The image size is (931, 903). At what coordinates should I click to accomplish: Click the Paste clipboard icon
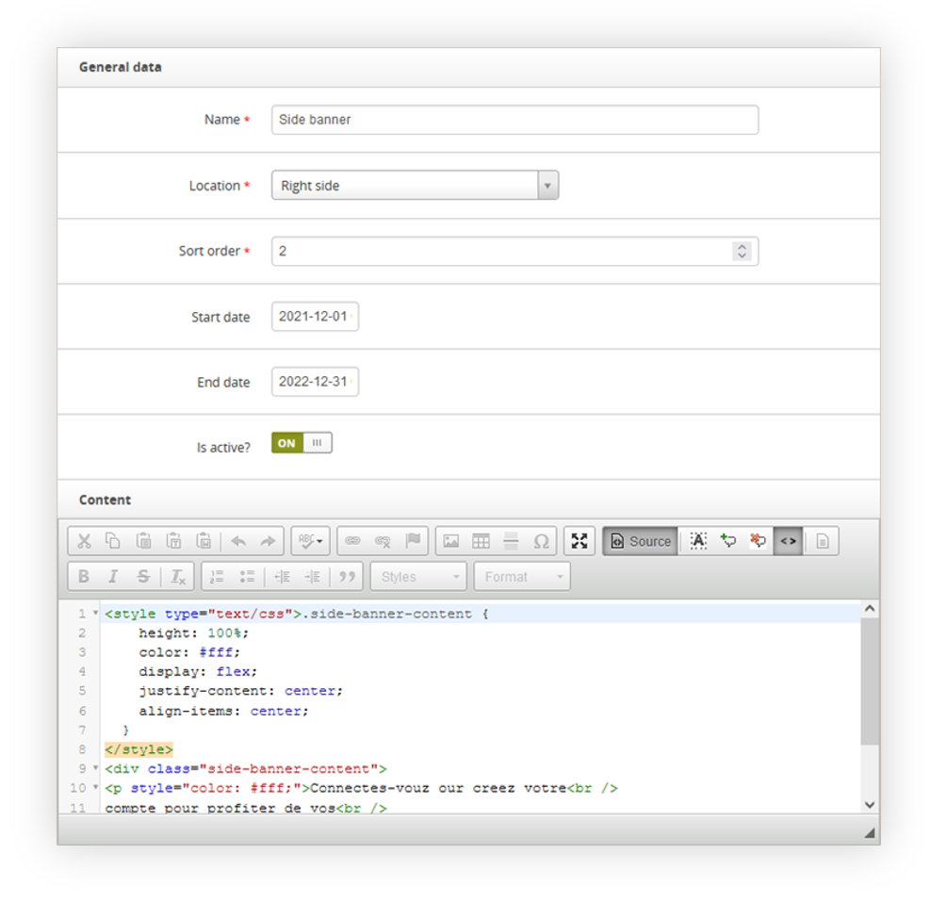(x=143, y=541)
